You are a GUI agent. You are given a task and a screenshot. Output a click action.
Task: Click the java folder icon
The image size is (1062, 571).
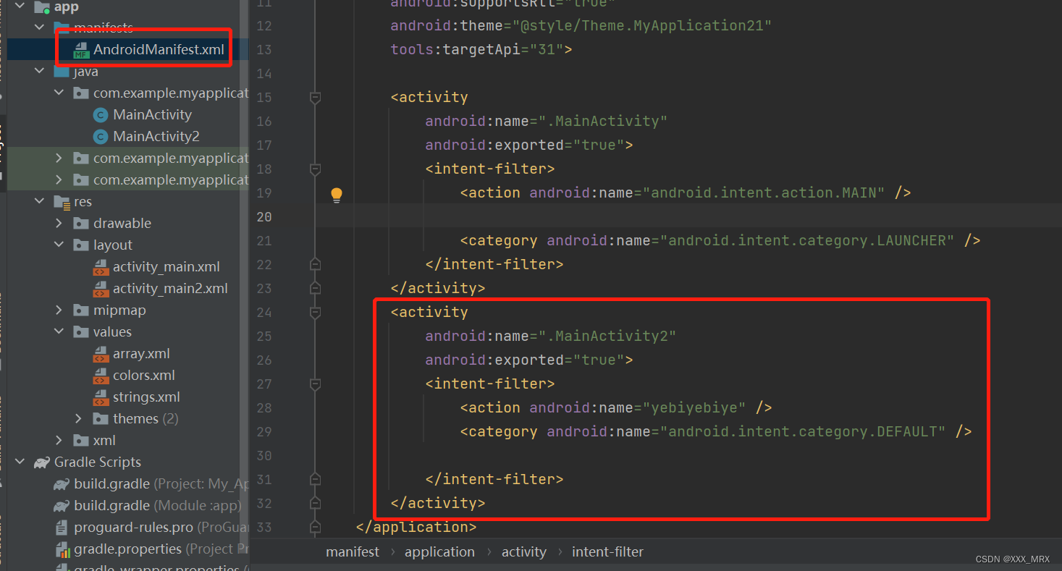62,71
